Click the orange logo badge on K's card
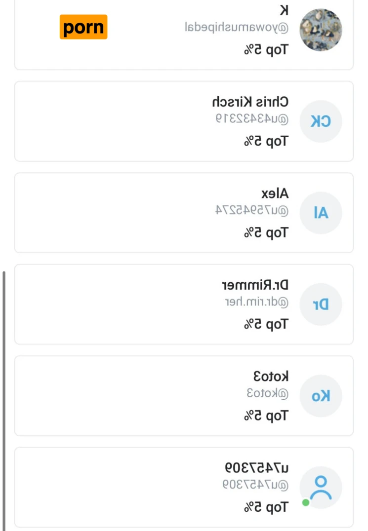The width and height of the screenshot is (368, 531). click(x=83, y=27)
